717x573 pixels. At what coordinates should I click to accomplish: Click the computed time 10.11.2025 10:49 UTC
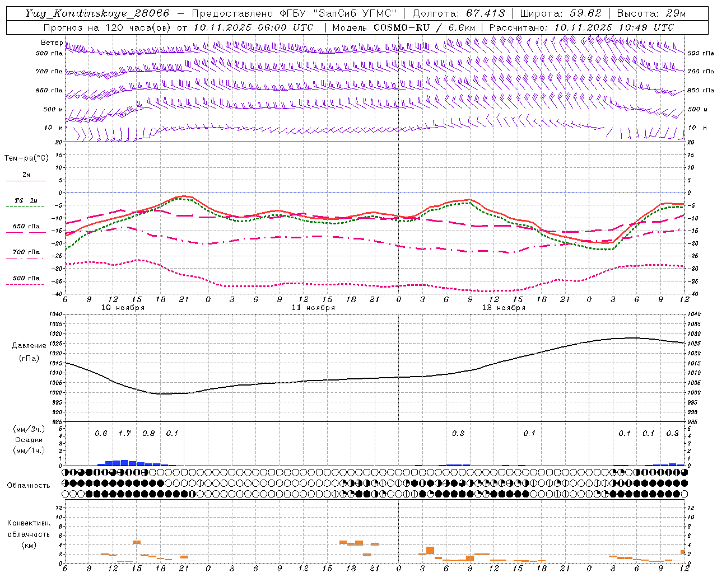(x=614, y=27)
